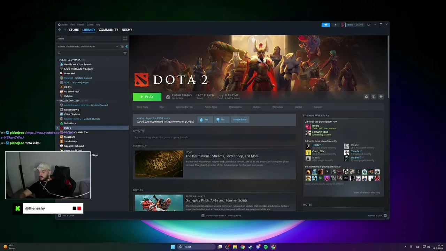Open the Games, Soundtracks, and Software dropdown
Screen dimensions: 446x251
click(x=89, y=46)
